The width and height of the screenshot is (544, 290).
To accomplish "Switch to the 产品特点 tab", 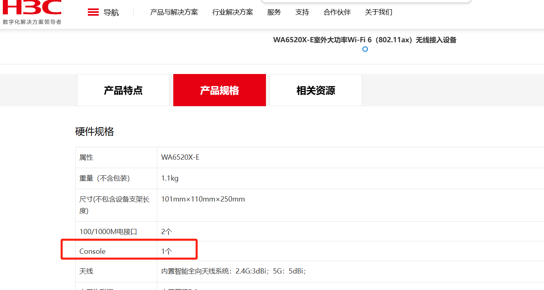I will [123, 90].
